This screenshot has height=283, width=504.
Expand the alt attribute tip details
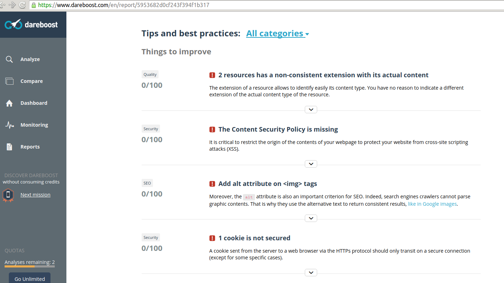click(311, 218)
